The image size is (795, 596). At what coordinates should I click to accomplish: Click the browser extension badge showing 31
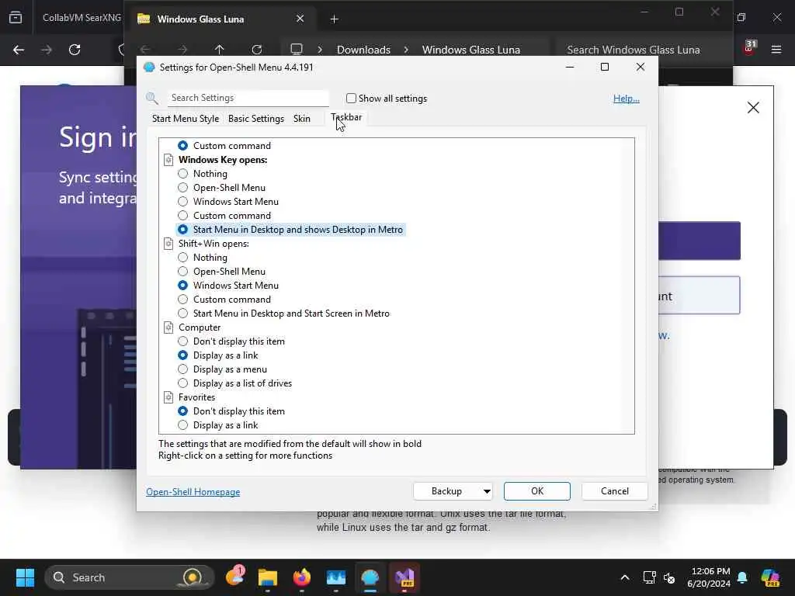(749, 47)
